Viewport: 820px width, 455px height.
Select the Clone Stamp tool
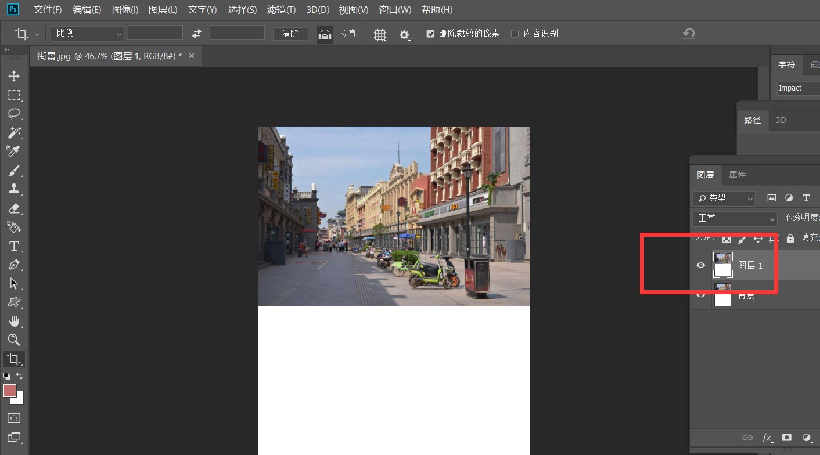click(14, 189)
